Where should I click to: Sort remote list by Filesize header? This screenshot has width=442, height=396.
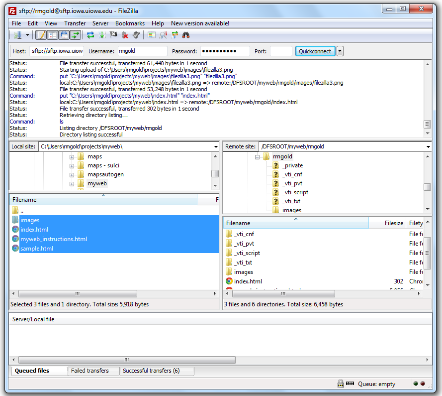point(387,223)
